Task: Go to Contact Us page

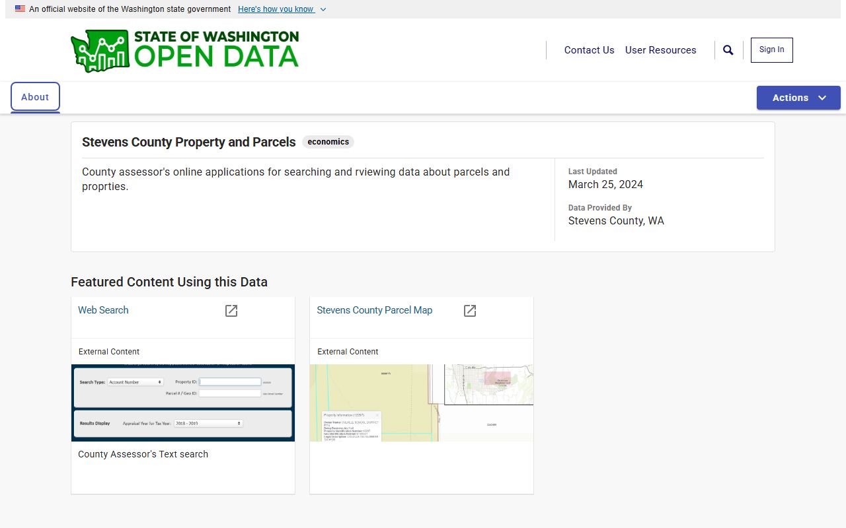Action: pos(589,50)
